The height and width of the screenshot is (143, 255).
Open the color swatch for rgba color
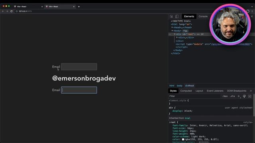(183, 139)
